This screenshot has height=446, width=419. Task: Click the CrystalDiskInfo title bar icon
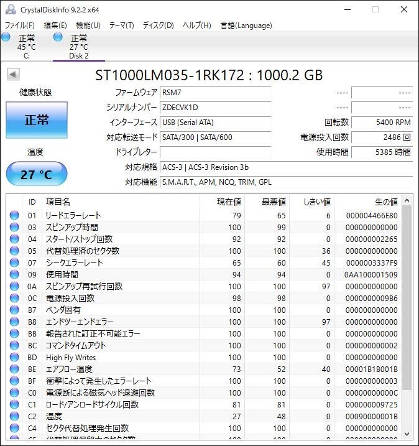[11, 10]
